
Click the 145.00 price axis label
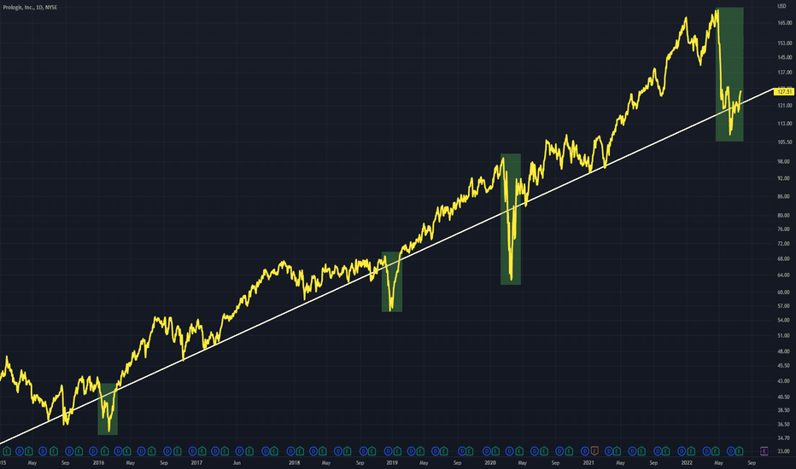pos(785,57)
